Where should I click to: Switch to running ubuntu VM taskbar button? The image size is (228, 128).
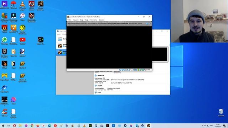click(148, 126)
